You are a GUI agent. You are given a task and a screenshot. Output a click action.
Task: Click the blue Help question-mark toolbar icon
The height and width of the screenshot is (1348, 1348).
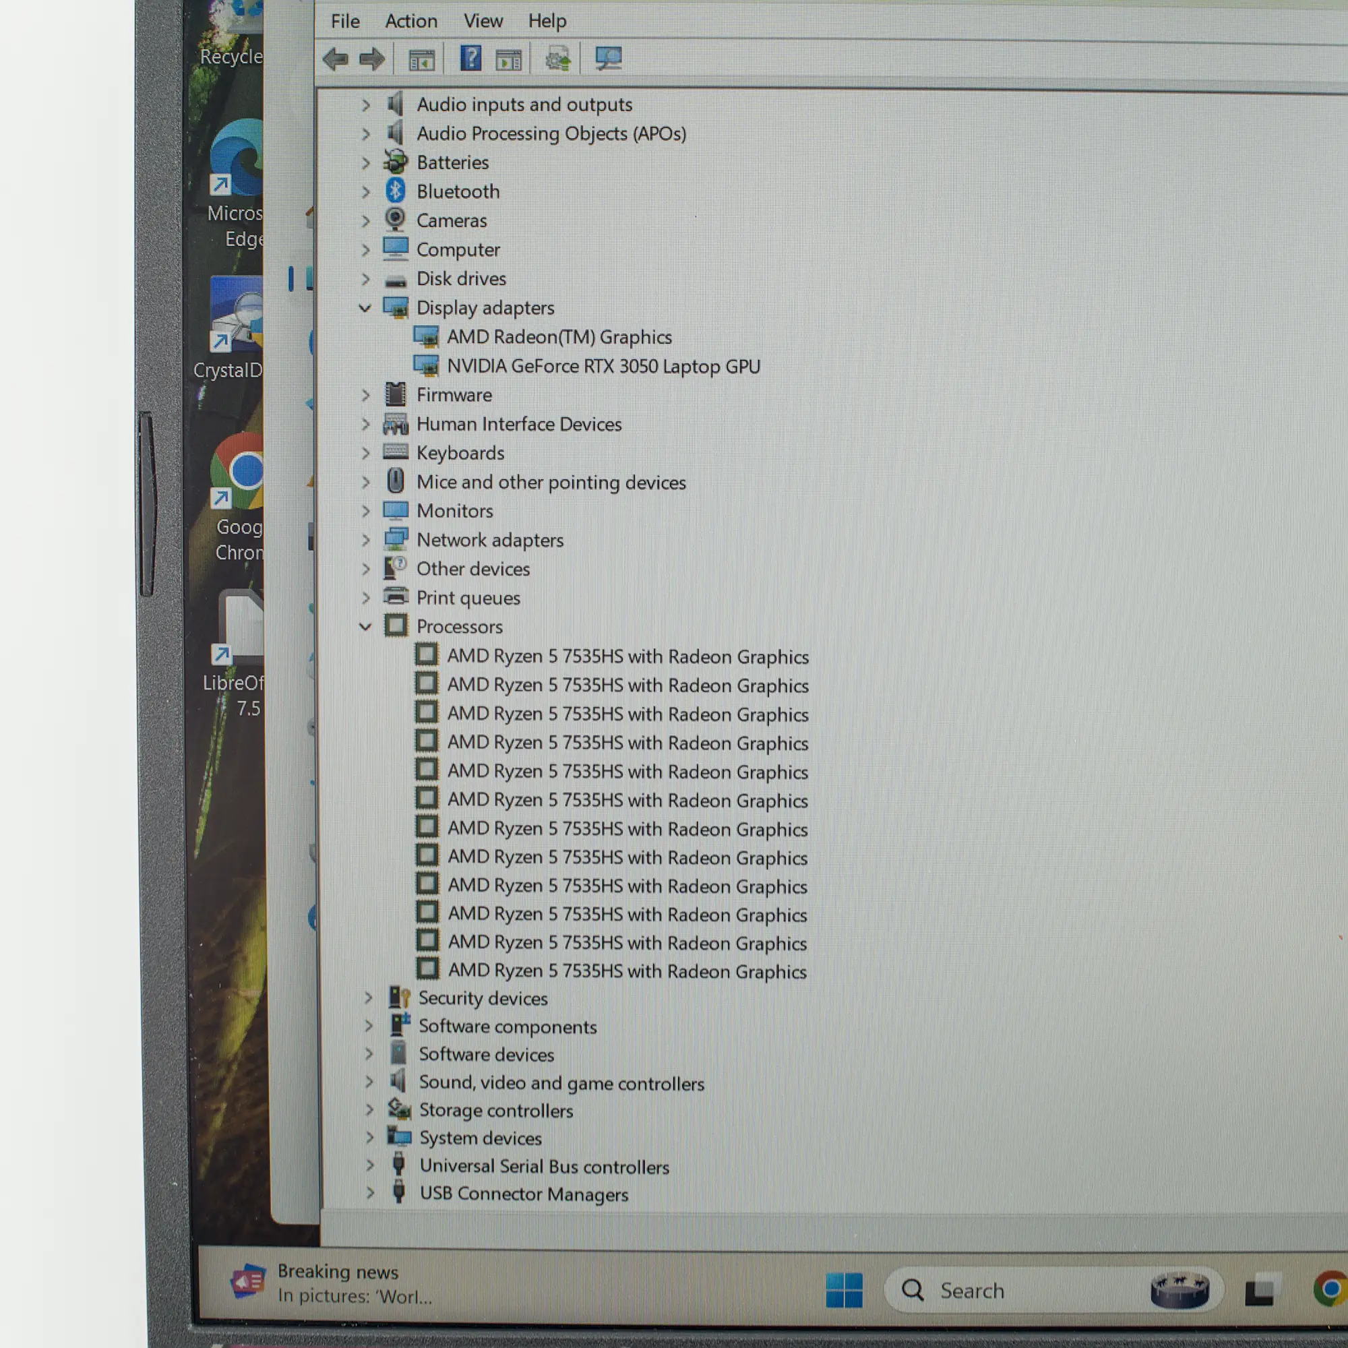470,59
